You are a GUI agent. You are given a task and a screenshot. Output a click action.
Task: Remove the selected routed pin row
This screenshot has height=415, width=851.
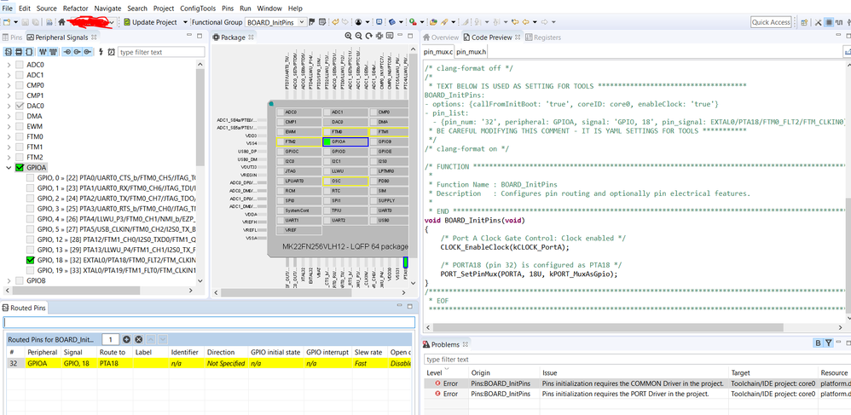point(139,339)
